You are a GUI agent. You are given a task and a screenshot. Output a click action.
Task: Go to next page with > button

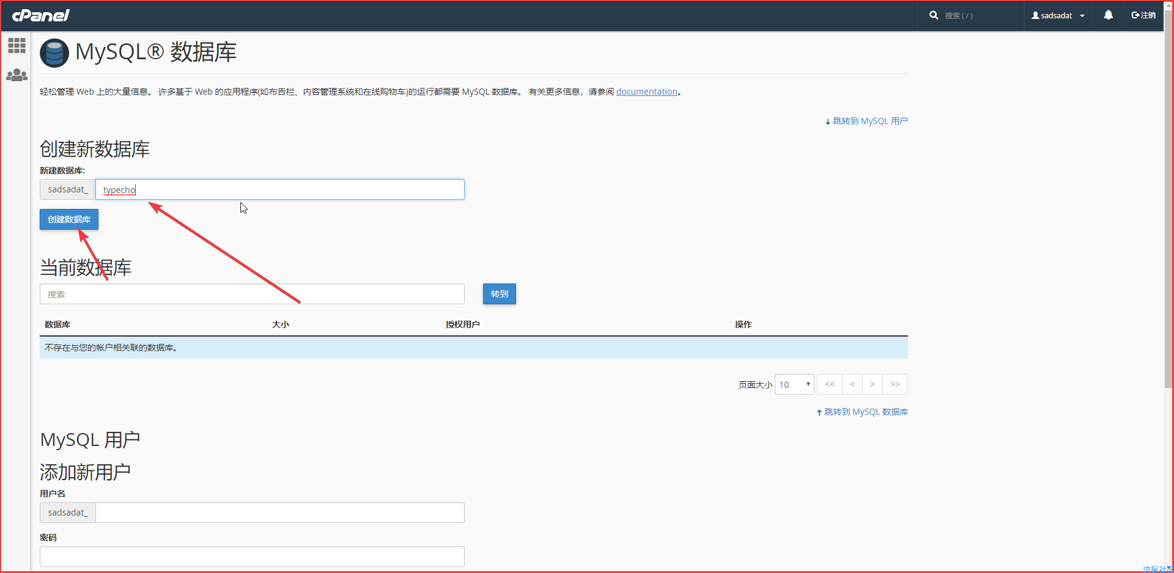point(873,384)
